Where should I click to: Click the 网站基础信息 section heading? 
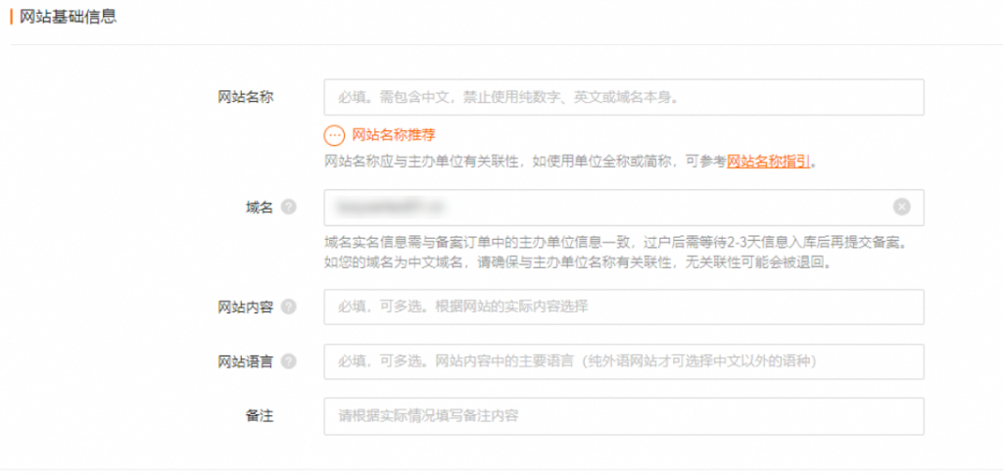pos(69,17)
